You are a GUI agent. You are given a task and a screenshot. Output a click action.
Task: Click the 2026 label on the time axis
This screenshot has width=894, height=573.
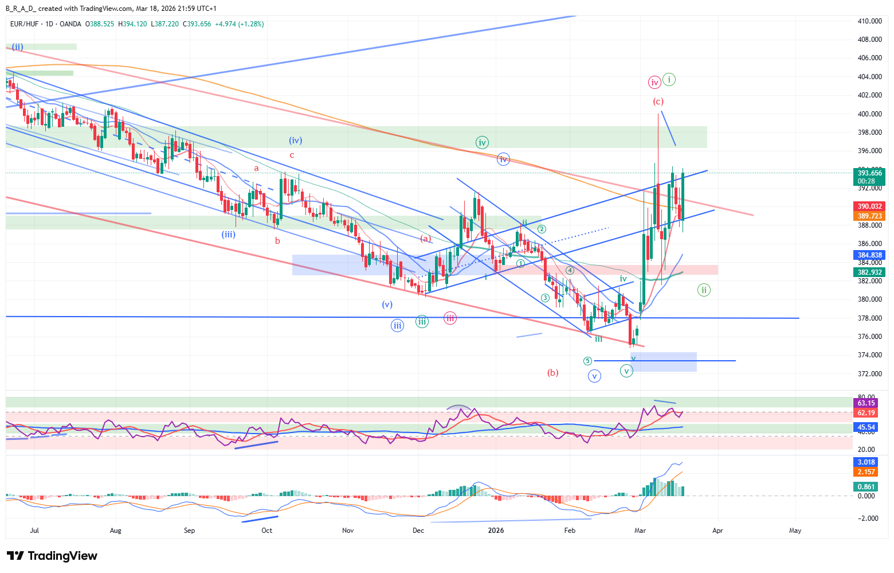point(496,531)
